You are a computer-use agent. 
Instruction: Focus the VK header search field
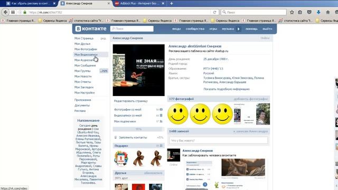tap(132, 28)
